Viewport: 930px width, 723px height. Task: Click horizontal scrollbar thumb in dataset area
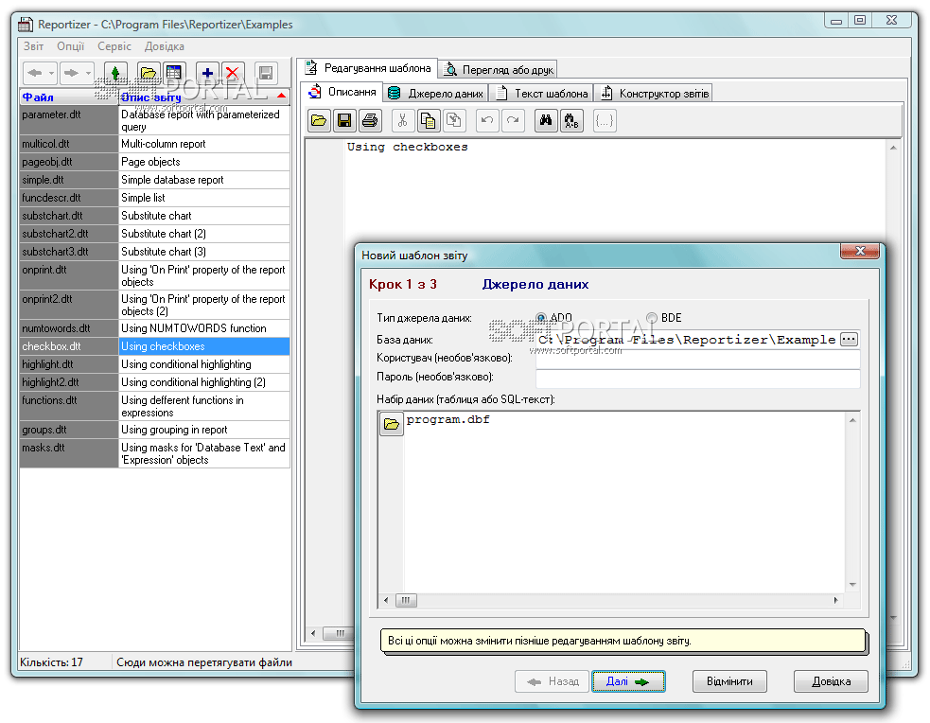tap(406, 600)
